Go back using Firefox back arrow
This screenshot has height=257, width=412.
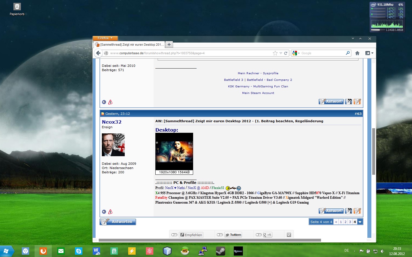click(98, 53)
